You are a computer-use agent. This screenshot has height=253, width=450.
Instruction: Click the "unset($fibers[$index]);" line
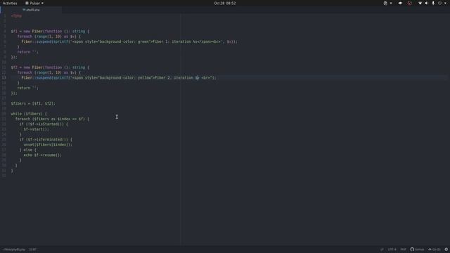[x=48, y=145]
